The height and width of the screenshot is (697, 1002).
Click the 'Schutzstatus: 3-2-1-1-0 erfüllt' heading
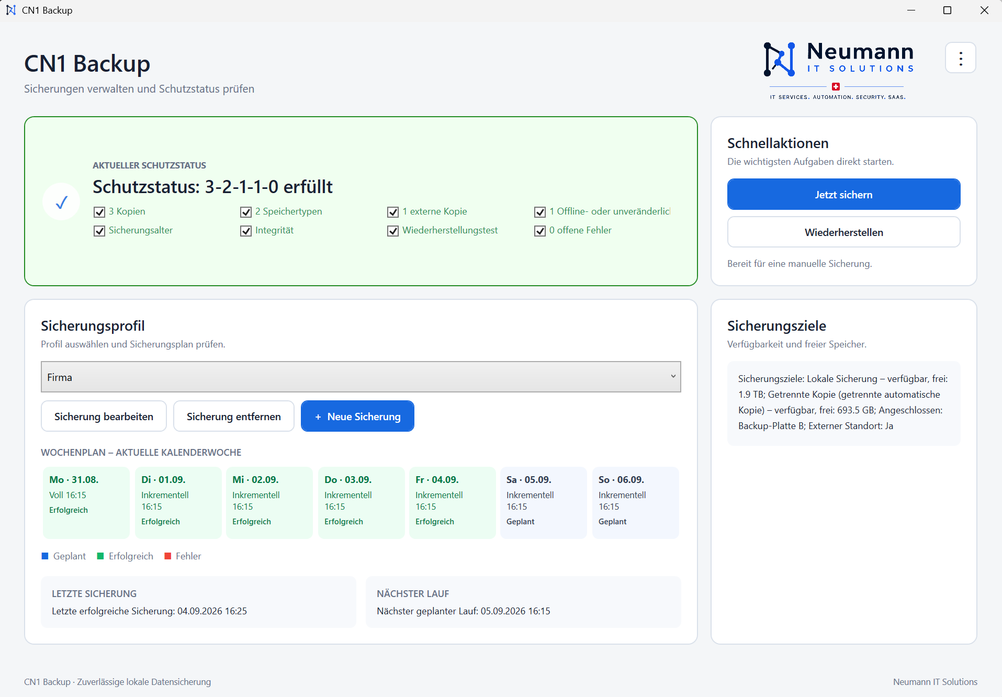tap(212, 187)
